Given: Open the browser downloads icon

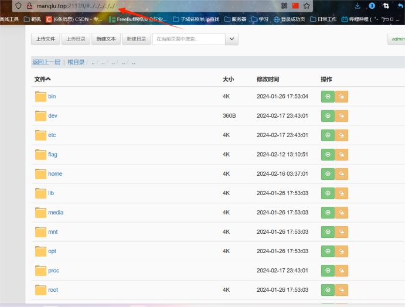Looking at the screenshot, I should coord(358,6).
